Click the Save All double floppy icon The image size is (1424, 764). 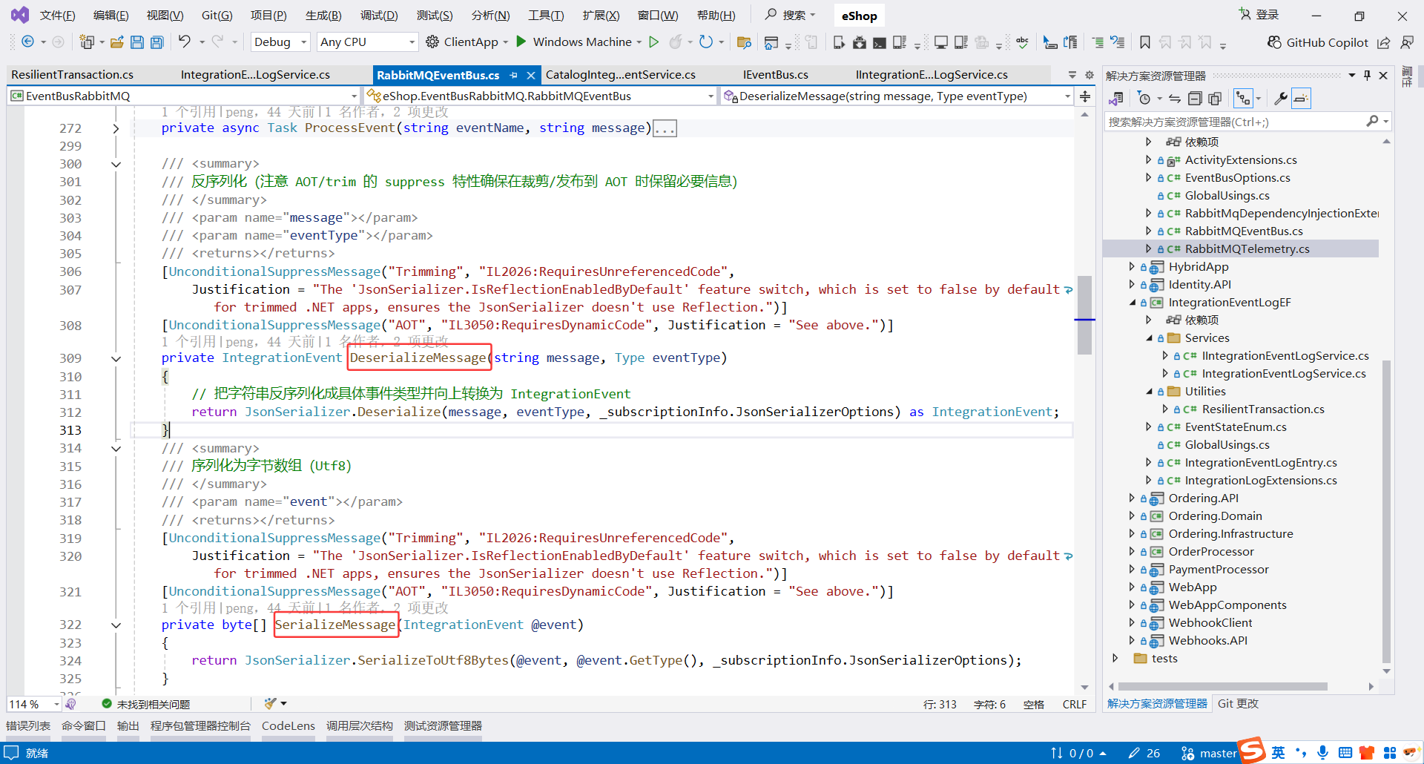pyautogui.click(x=156, y=42)
